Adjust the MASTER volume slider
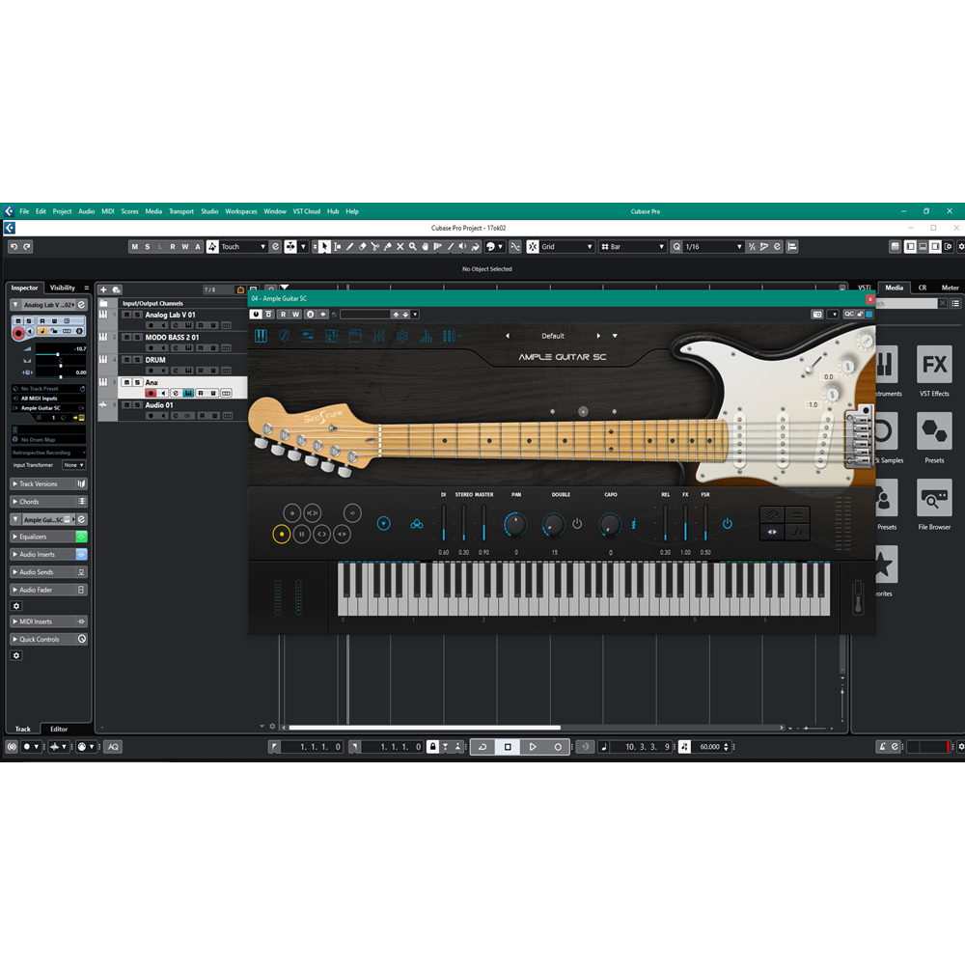The image size is (965, 965). point(483,523)
